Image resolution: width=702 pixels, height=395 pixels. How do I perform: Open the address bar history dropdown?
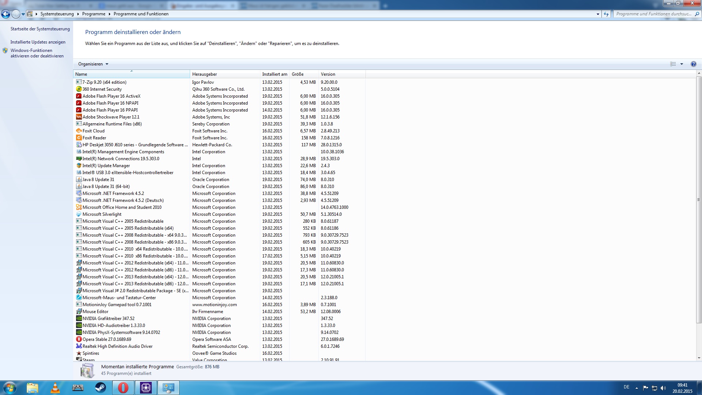(598, 14)
